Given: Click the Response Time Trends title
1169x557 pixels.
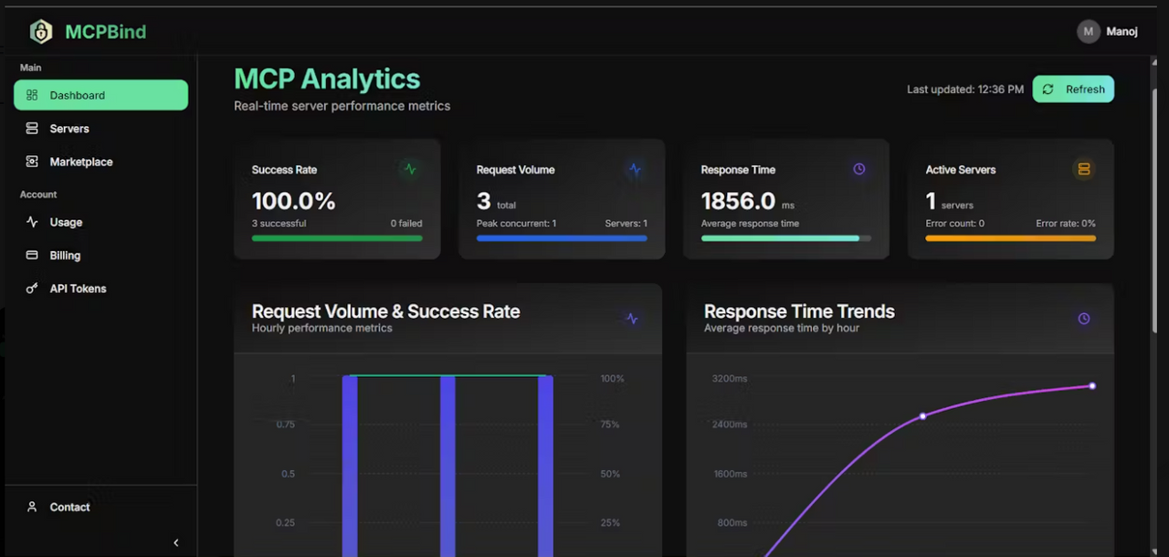Looking at the screenshot, I should point(799,311).
